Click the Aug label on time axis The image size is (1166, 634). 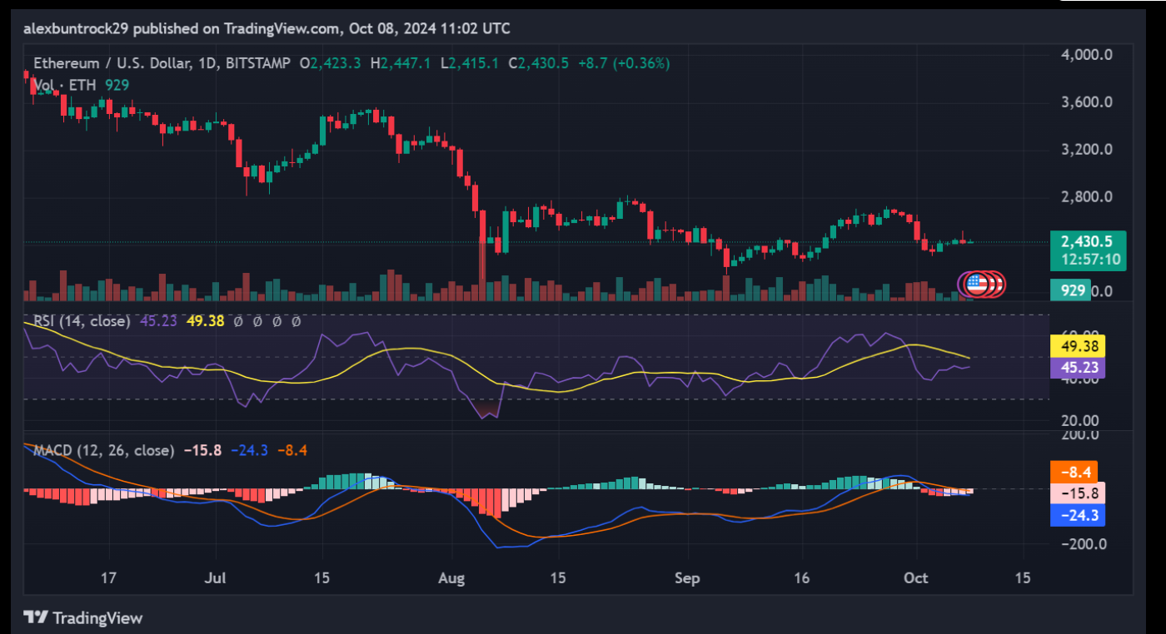(x=453, y=577)
